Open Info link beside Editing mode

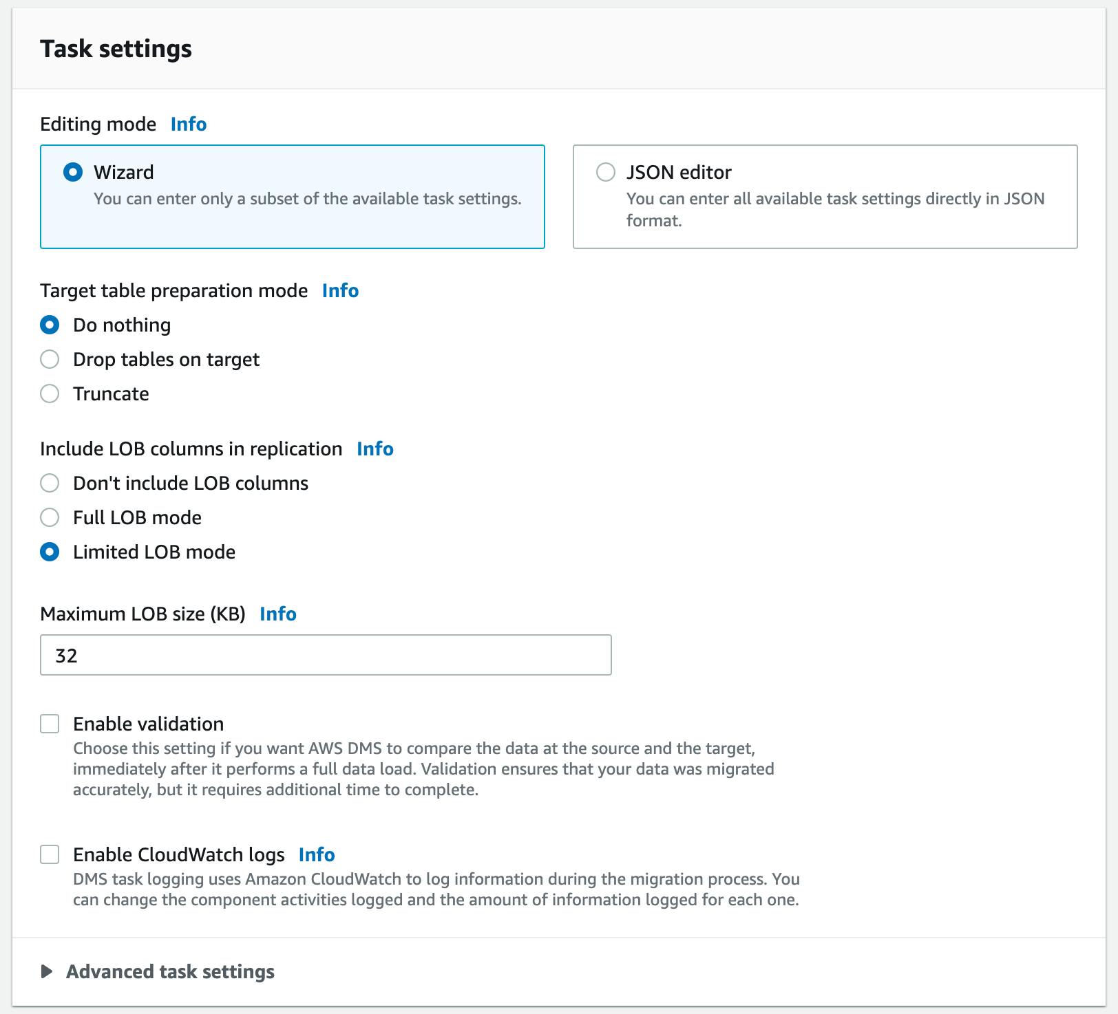187,125
